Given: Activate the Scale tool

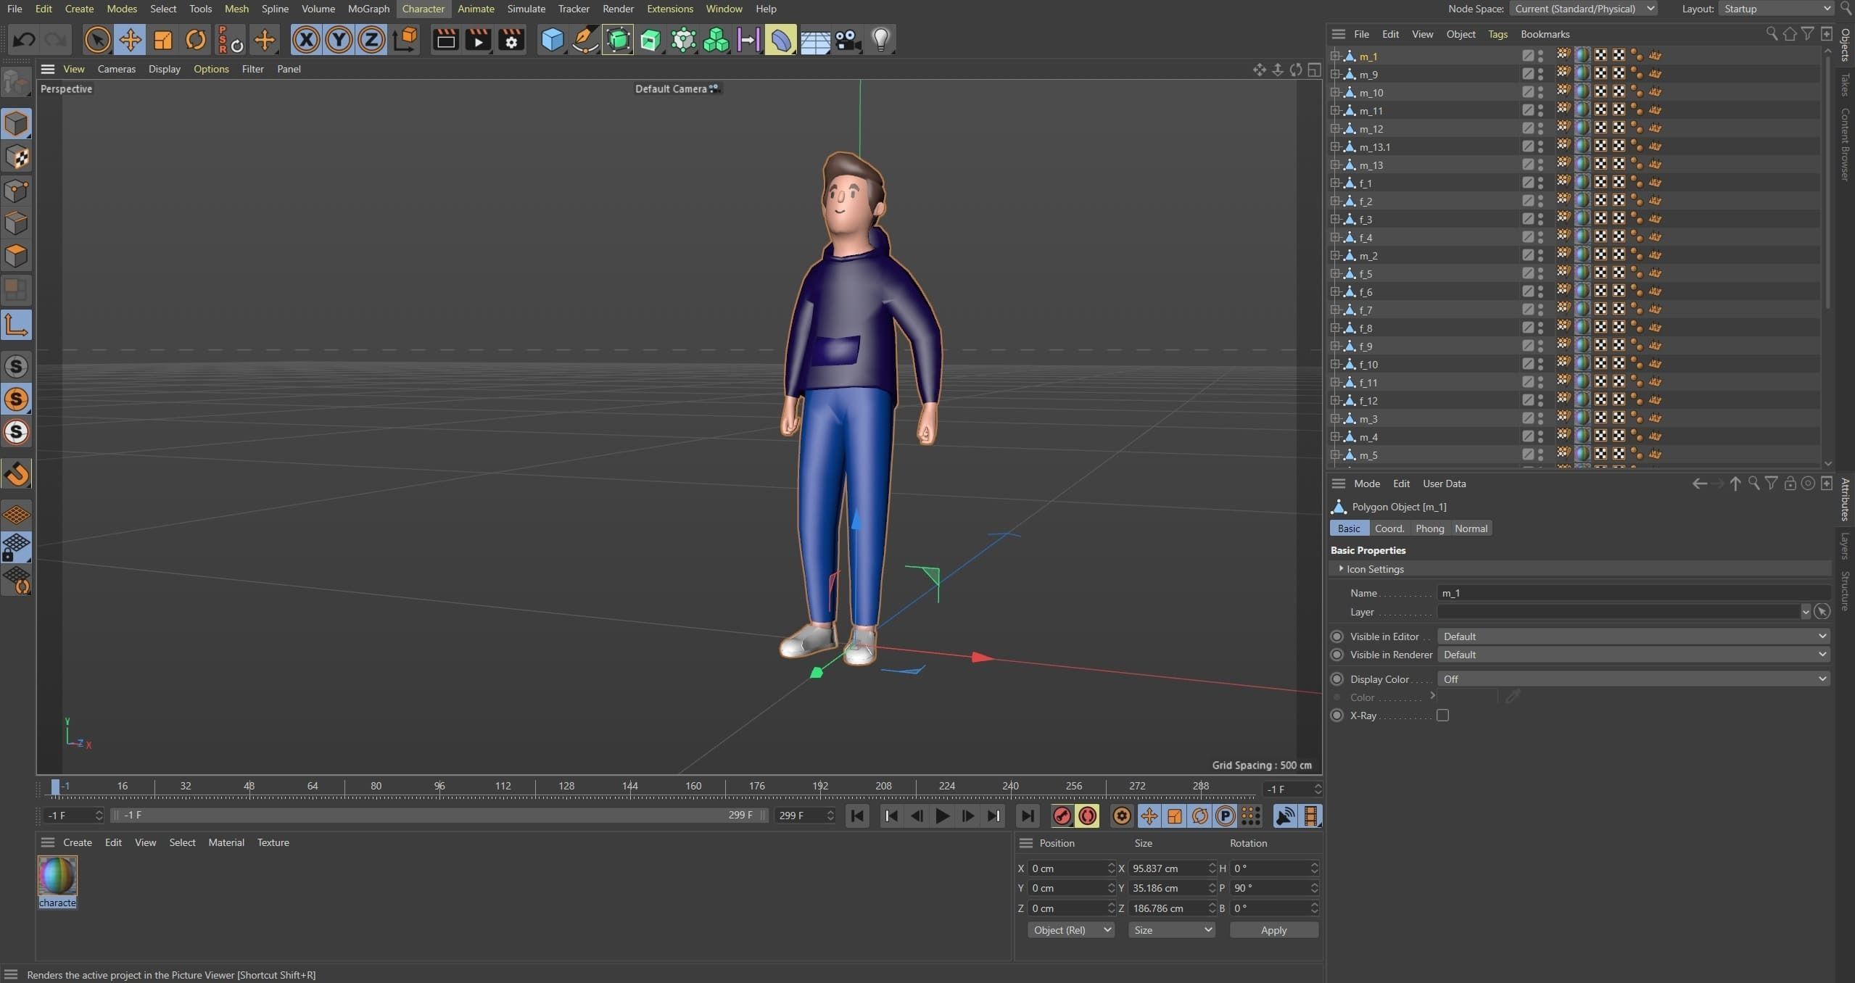Looking at the screenshot, I should 162,40.
